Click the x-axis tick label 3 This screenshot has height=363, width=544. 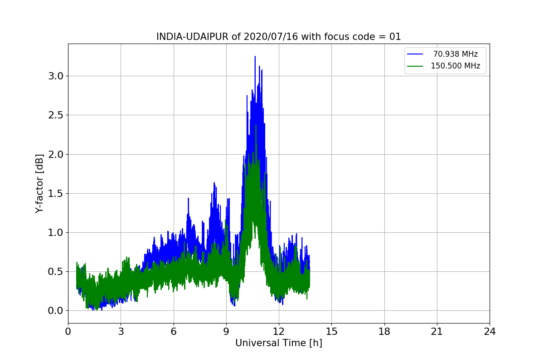pos(121,332)
